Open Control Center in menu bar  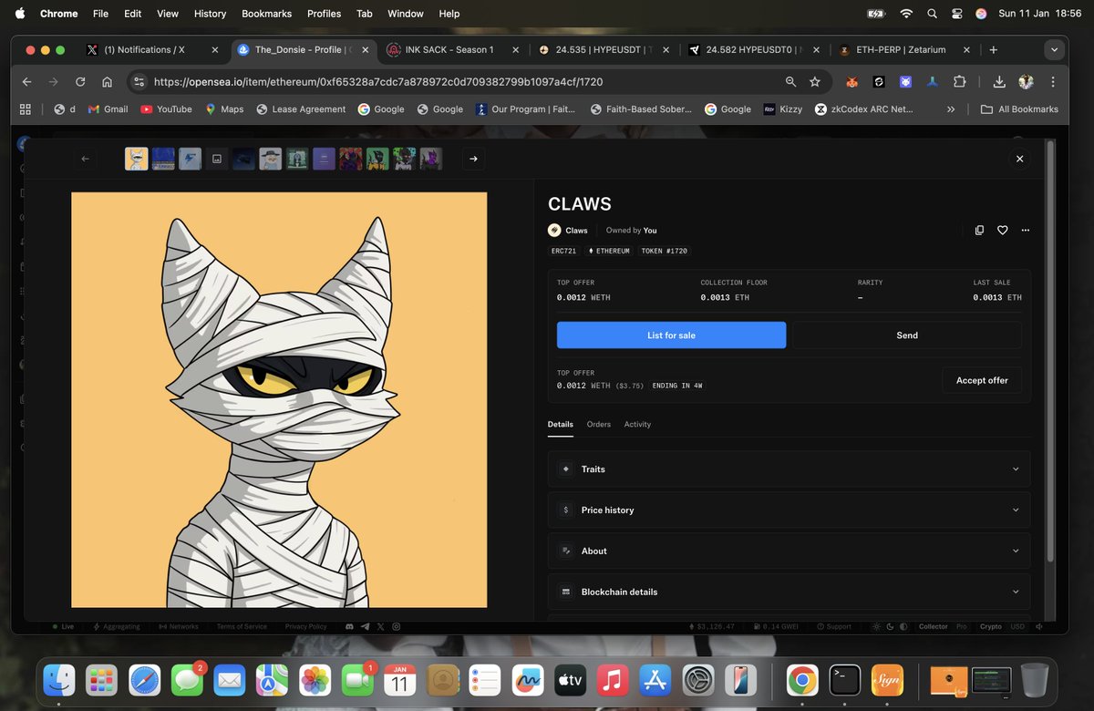[x=957, y=14]
